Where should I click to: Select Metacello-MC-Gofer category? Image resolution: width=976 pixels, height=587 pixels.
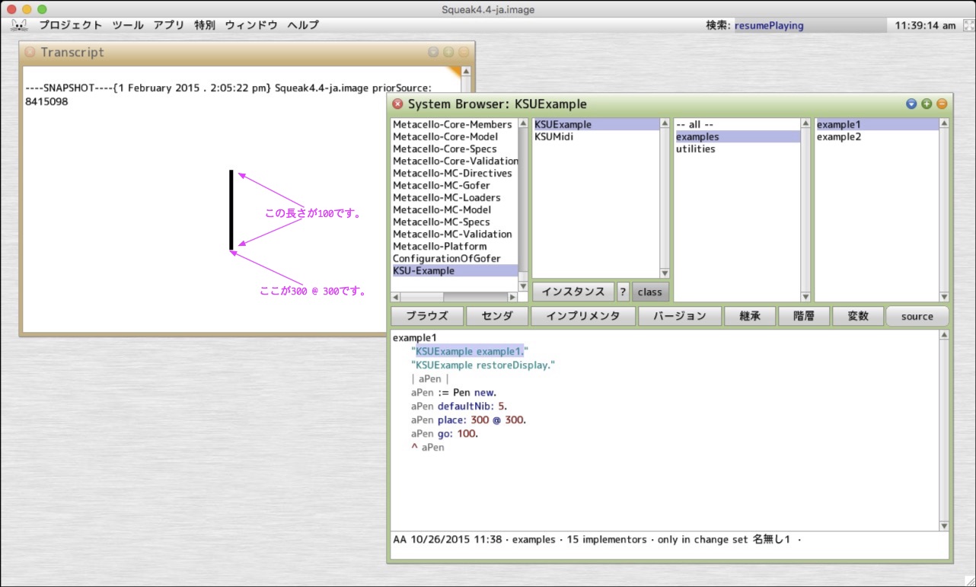455,186
